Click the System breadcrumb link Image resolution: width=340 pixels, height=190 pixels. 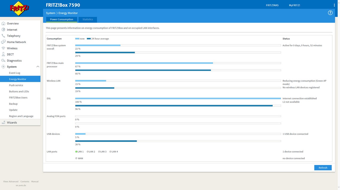pos(50,13)
